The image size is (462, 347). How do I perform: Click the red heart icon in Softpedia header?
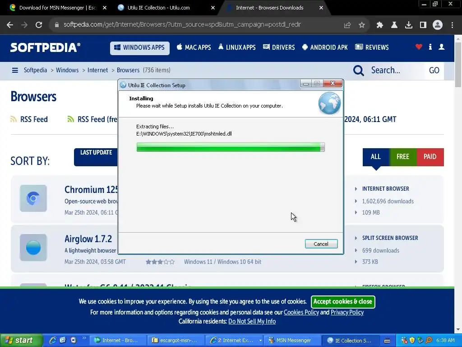coord(419,47)
